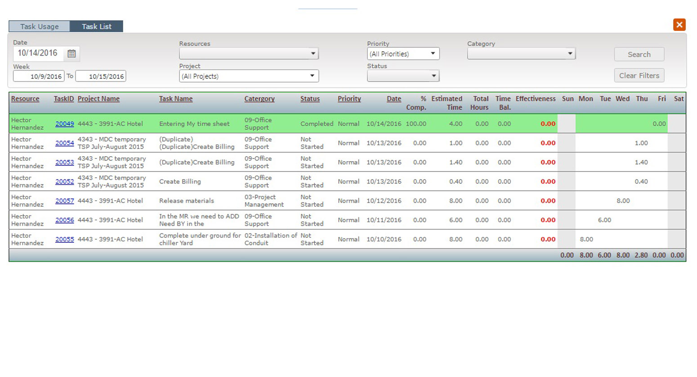
Task: Open task ID 20057 link
Action: tap(64, 201)
